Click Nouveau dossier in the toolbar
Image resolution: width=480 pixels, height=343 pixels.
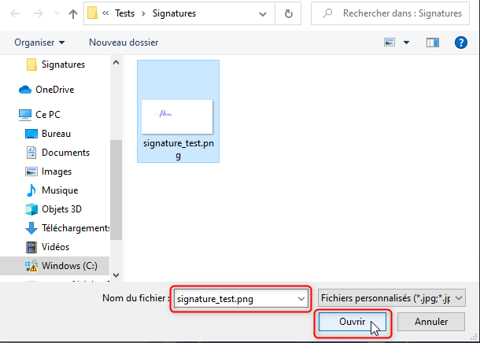118,42
